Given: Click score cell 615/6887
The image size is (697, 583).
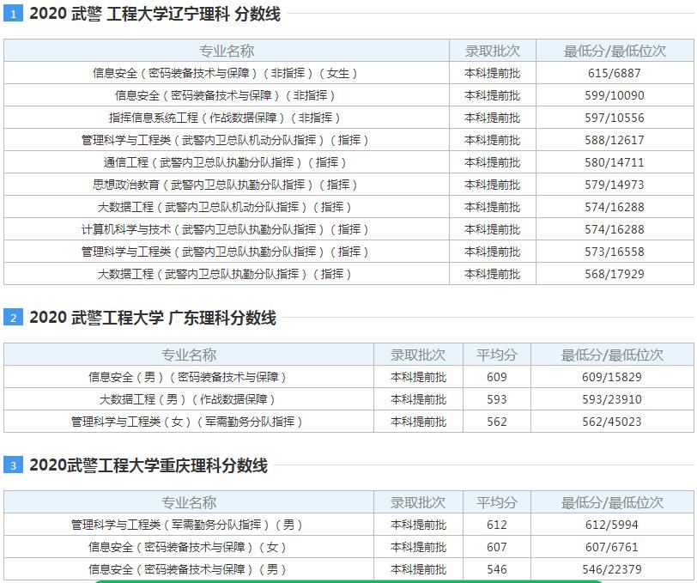Looking at the screenshot, I should [615, 73].
